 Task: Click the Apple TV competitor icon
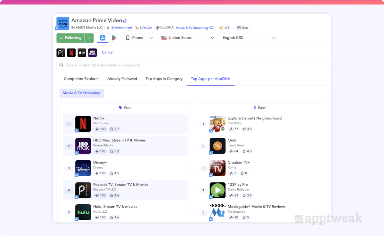coord(82,52)
